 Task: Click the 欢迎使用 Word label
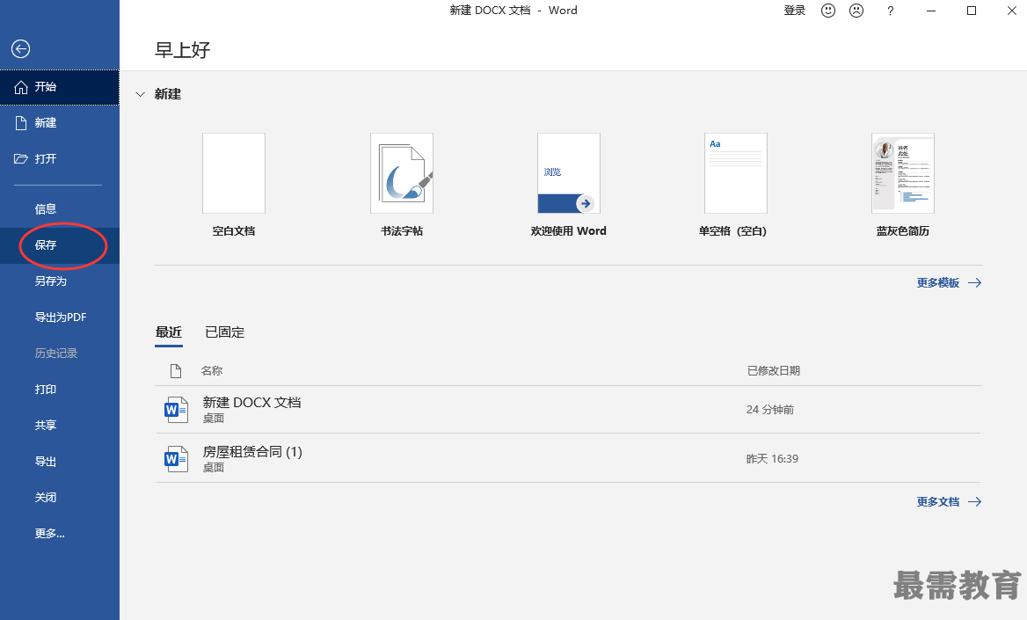click(x=569, y=230)
